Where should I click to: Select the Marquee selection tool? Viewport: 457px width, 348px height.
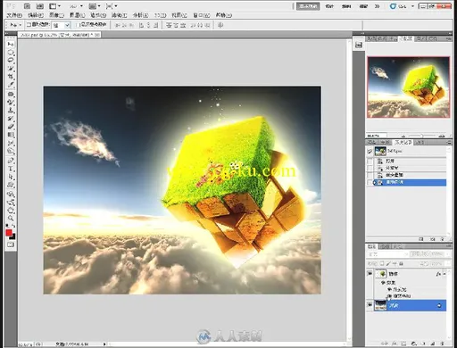tap(11, 53)
